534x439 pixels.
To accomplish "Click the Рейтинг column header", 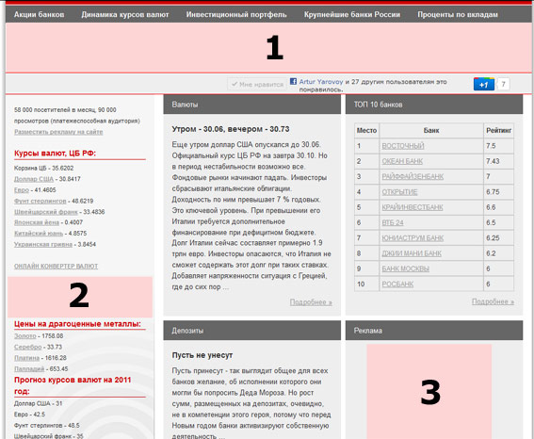I will tap(498, 130).
